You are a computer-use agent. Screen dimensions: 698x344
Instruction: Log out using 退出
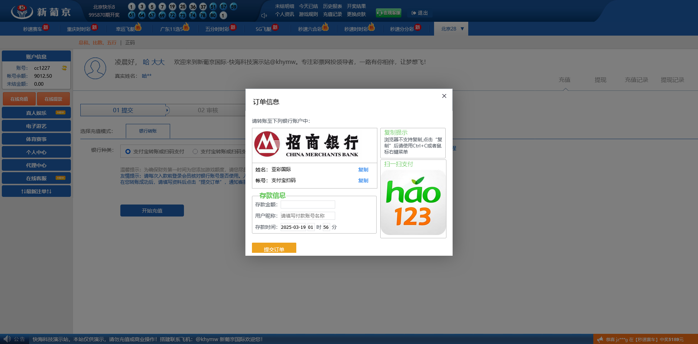coord(420,13)
